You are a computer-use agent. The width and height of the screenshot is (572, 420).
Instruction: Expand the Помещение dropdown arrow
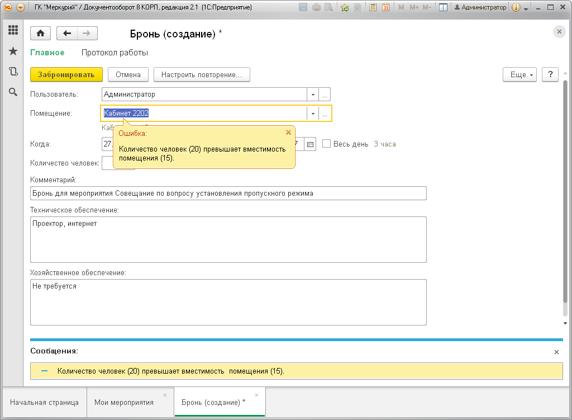(x=313, y=114)
